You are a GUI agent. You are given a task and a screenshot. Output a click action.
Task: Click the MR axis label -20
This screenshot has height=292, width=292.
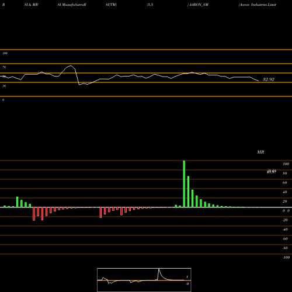pos(285,220)
